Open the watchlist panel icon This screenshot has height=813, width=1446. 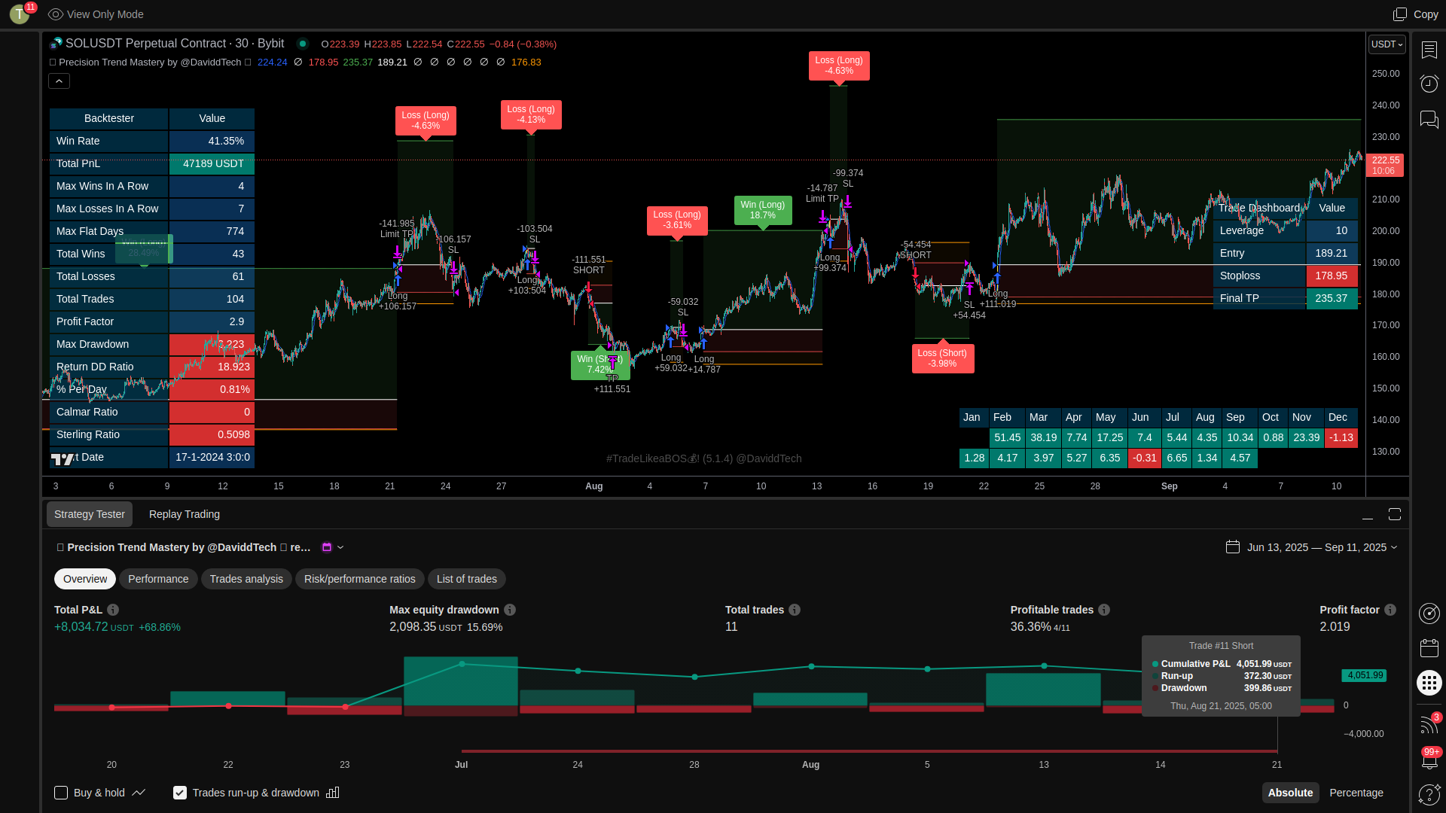(x=1429, y=50)
